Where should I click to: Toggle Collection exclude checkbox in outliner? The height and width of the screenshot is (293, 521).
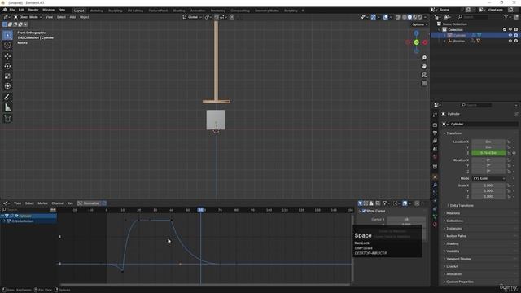(505, 29)
